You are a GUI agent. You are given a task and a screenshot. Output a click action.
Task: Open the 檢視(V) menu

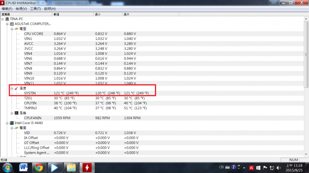click(21, 9)
